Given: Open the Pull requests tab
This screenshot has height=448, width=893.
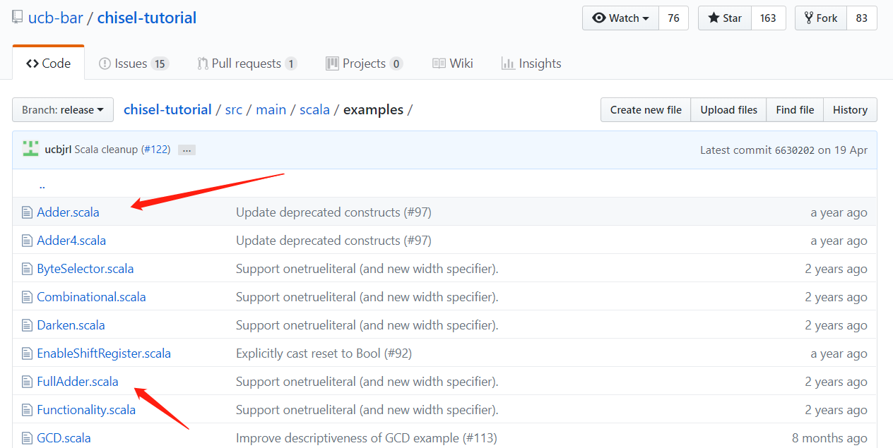Looking at the screenshot, I should coord(247,63).
